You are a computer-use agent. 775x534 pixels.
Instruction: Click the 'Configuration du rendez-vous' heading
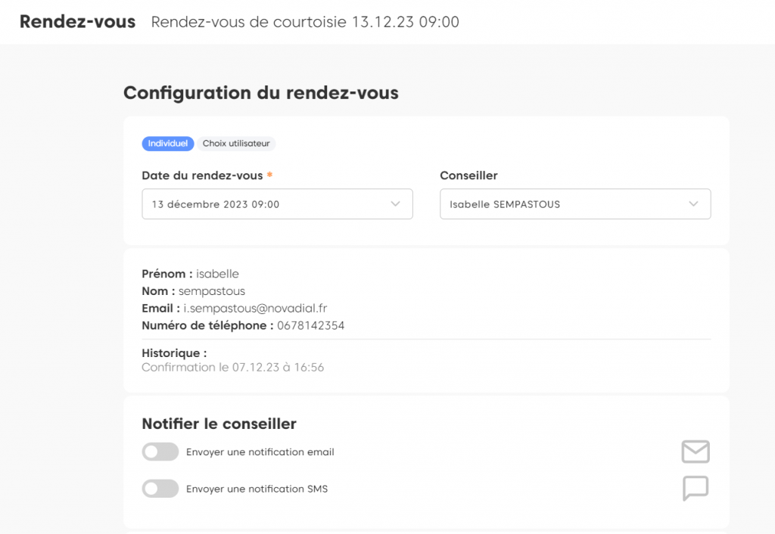click(x=260, y=93)
